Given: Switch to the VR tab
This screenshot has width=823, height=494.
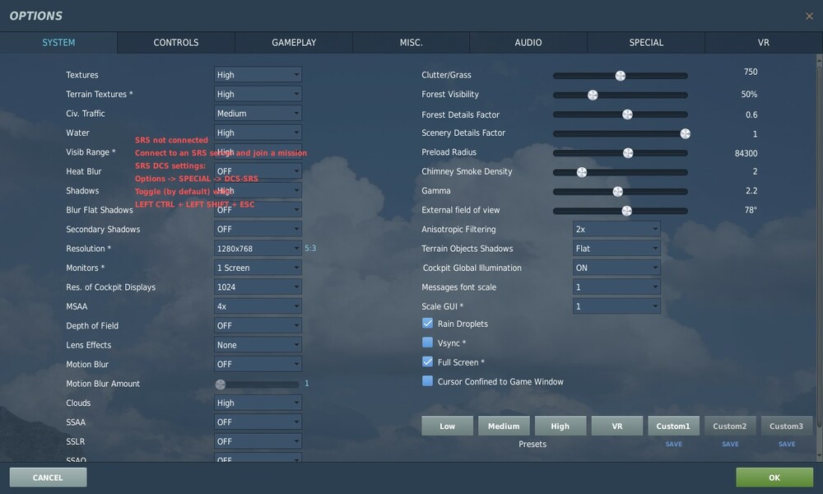Looking at the screenshot, I should coord(763,43).
